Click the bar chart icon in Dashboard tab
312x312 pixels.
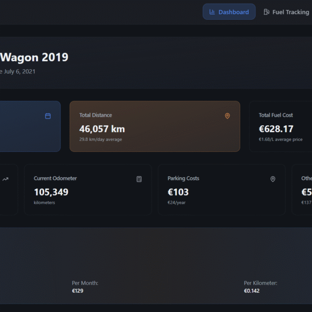click(212, 12)
